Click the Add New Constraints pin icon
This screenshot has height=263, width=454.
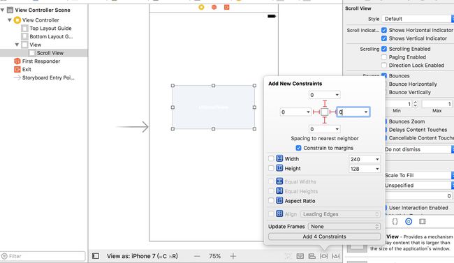[x=323, y=256]
